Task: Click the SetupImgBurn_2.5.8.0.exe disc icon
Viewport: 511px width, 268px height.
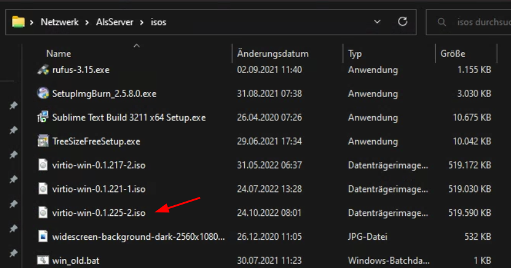Action: coord(42,93)
